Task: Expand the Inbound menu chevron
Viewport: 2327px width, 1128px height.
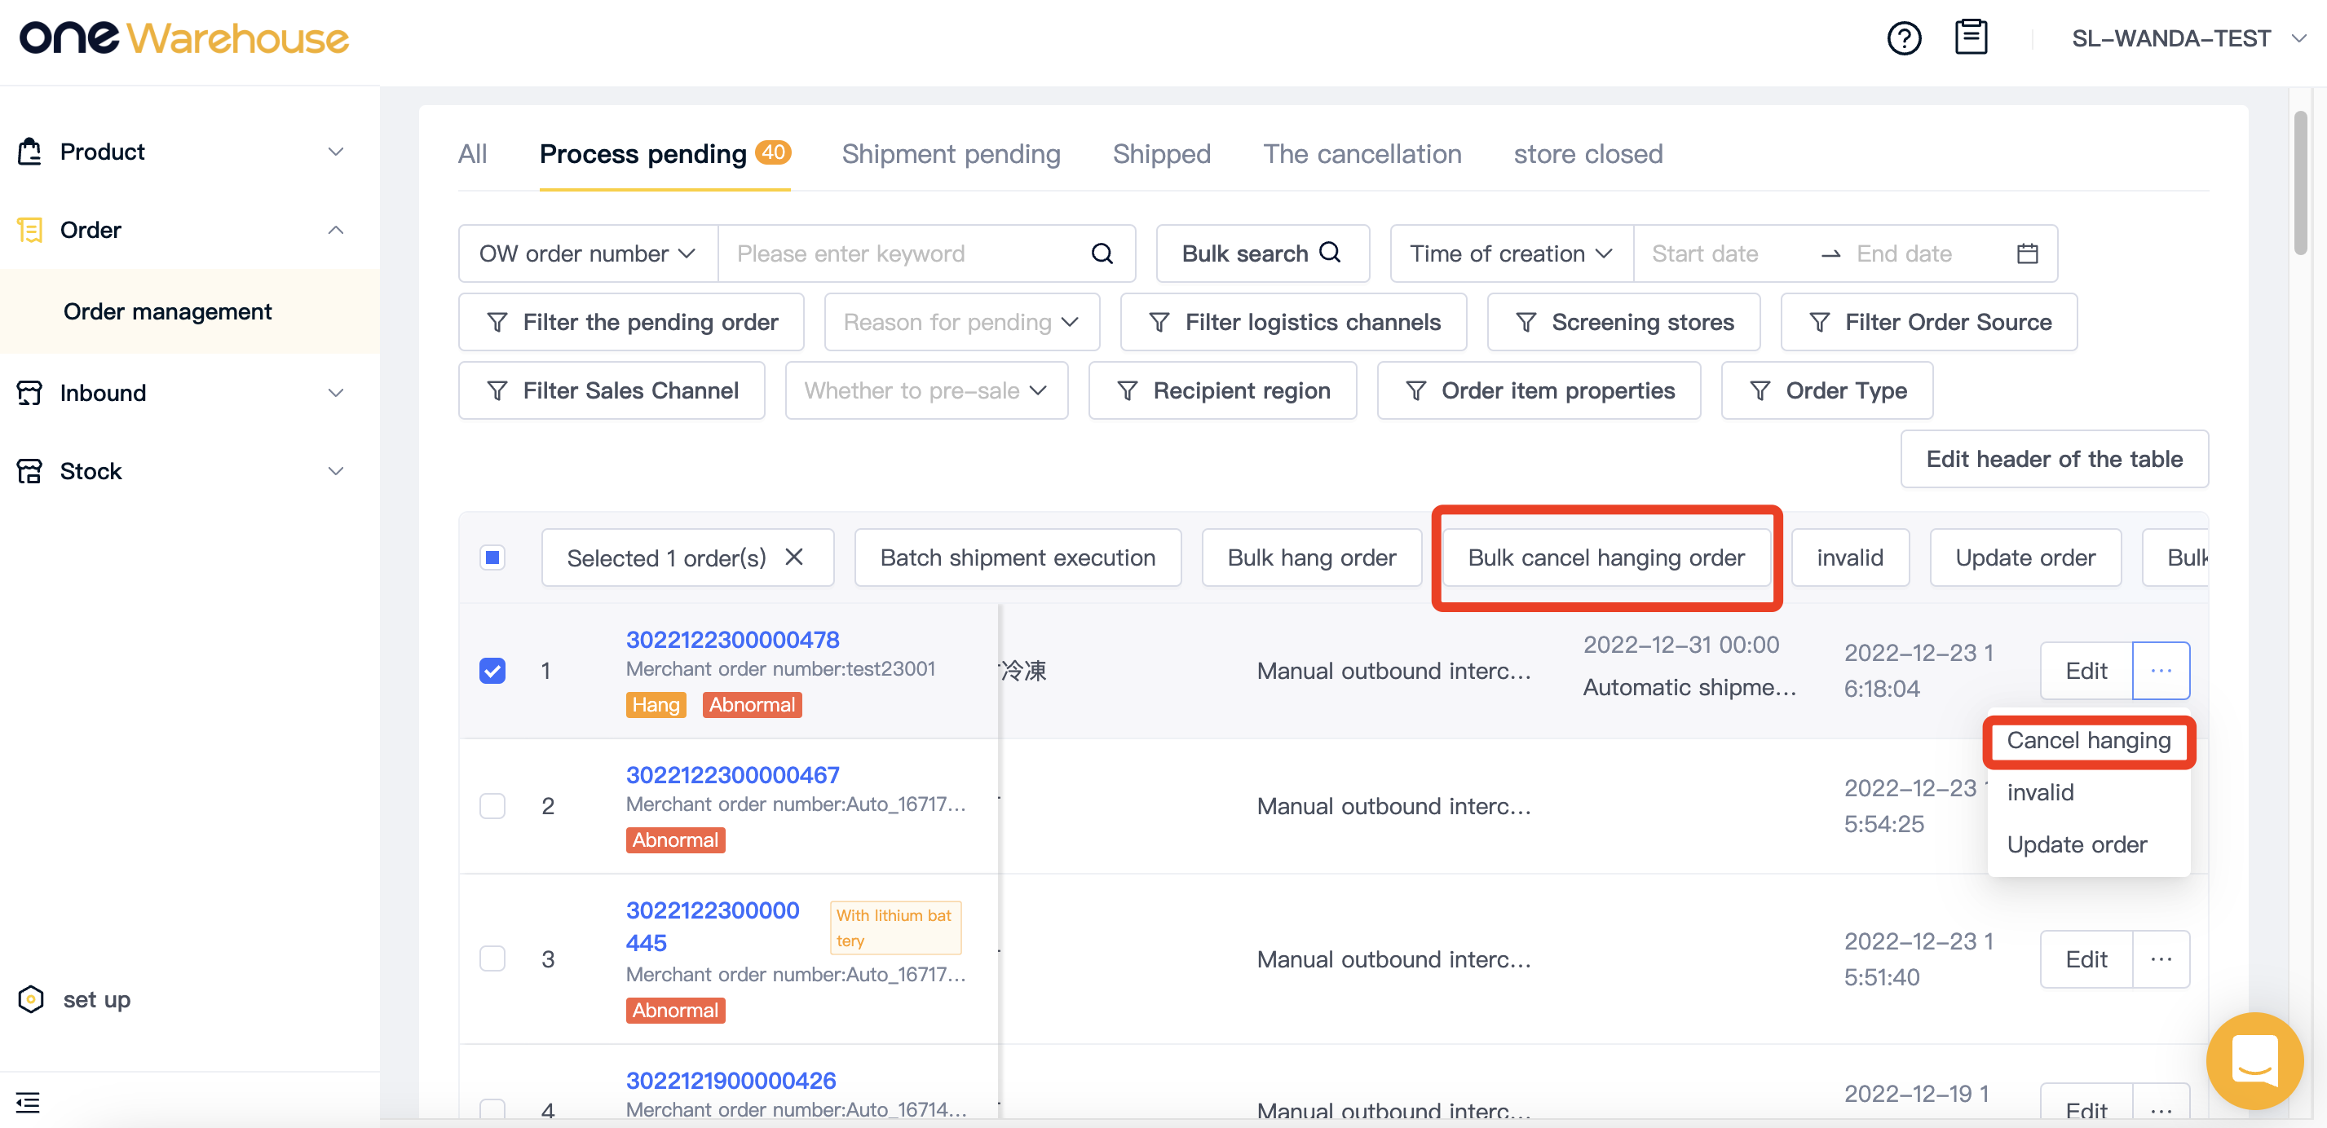Action: click(336, 393)
